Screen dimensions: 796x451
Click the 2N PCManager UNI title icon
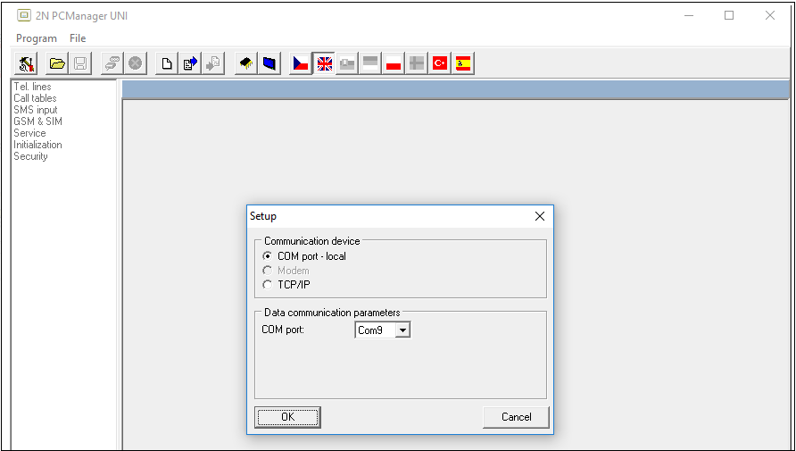(23, 15)
